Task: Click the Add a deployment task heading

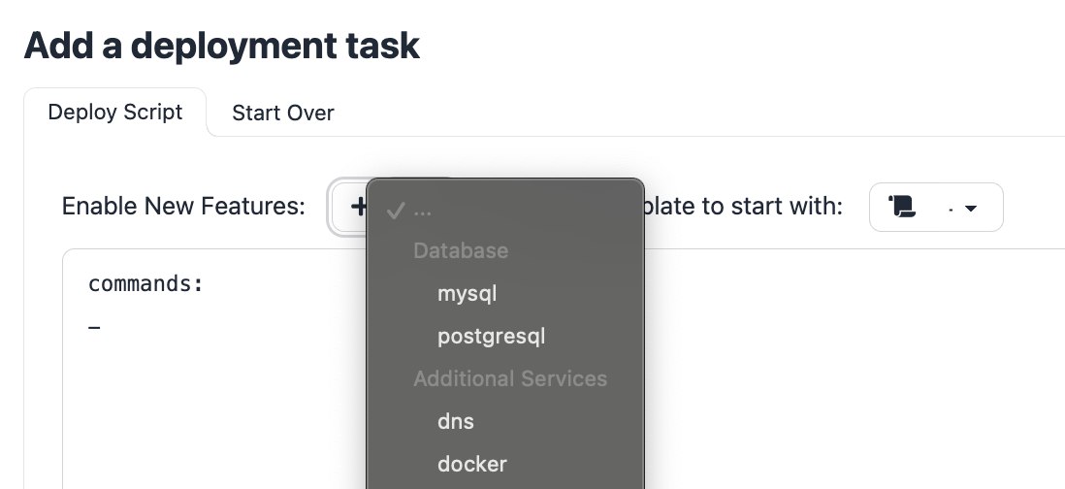Action: coord(222,46)
